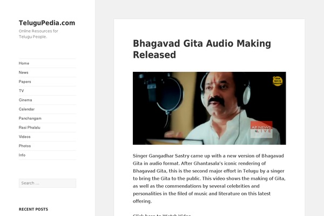Click the AP News Live logo on image
Viewport: 324px width, 216px height.
point(261,130)
